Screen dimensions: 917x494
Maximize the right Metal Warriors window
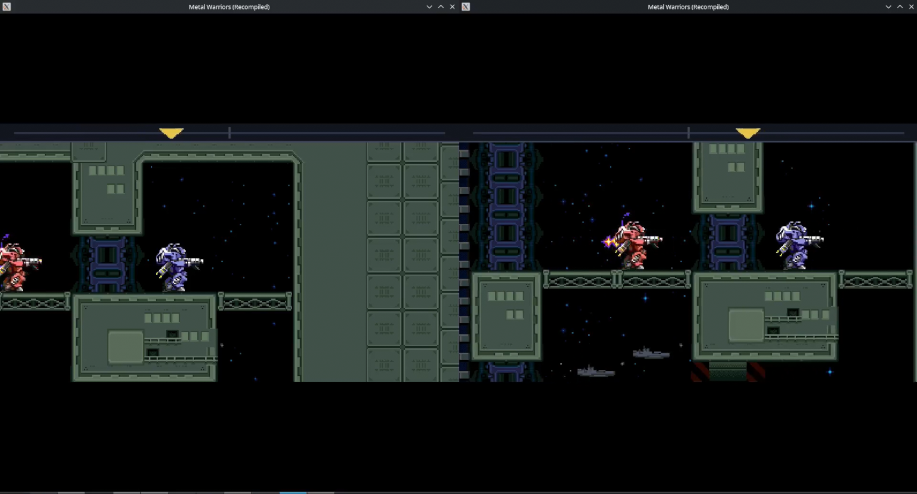pyautogui.click(x=900, y=7)
